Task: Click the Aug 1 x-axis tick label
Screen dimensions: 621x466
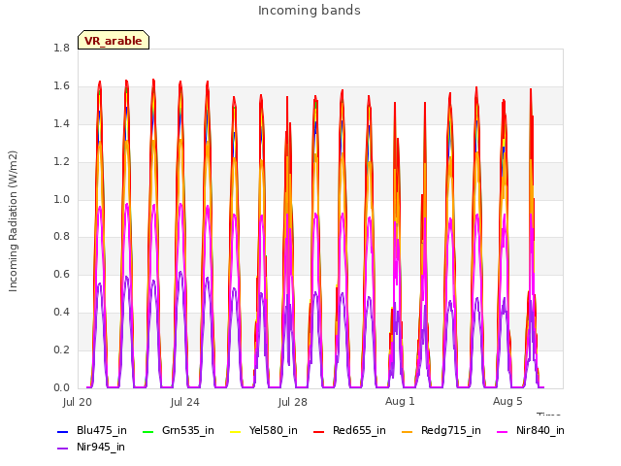Action: pos(400,401)
